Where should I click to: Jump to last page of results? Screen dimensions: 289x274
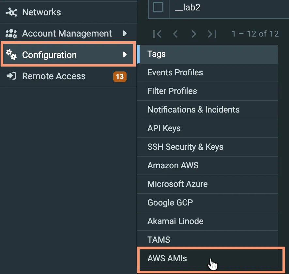[212, 34]
